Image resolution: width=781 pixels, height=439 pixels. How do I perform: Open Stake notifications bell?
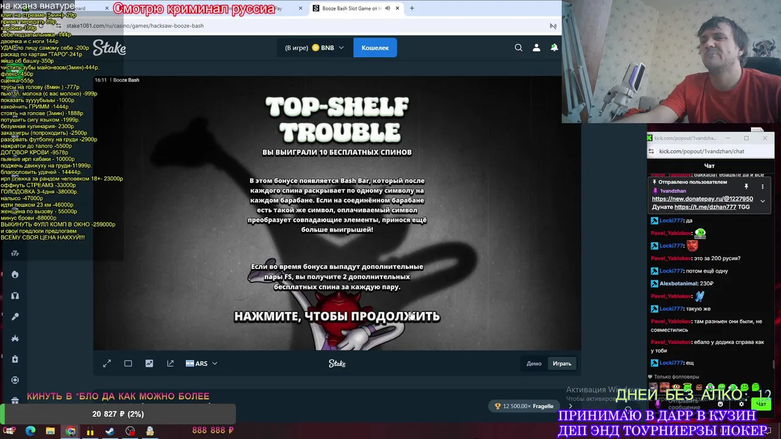click(554, 48)
